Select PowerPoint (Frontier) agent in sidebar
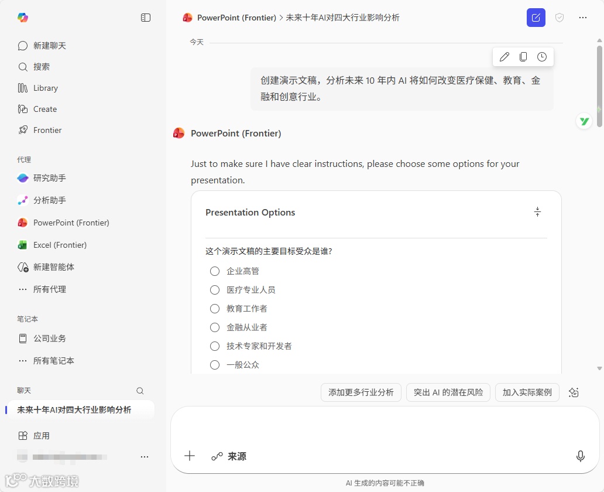 click(x=64, y=223)
